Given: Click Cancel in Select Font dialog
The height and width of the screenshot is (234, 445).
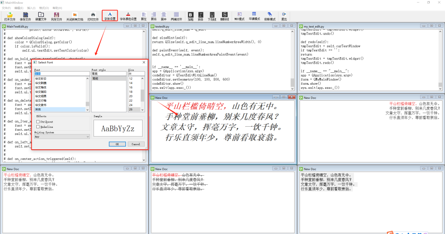Looking at the screenshot, I should click(x=136, y=144).
